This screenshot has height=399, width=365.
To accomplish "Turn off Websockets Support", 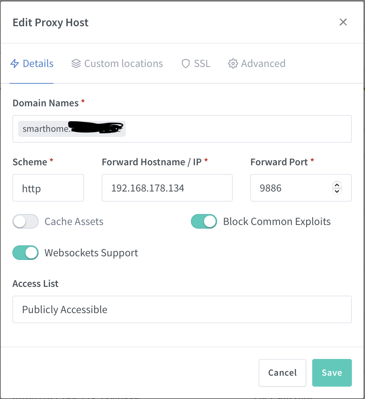I will click(25, 253).
